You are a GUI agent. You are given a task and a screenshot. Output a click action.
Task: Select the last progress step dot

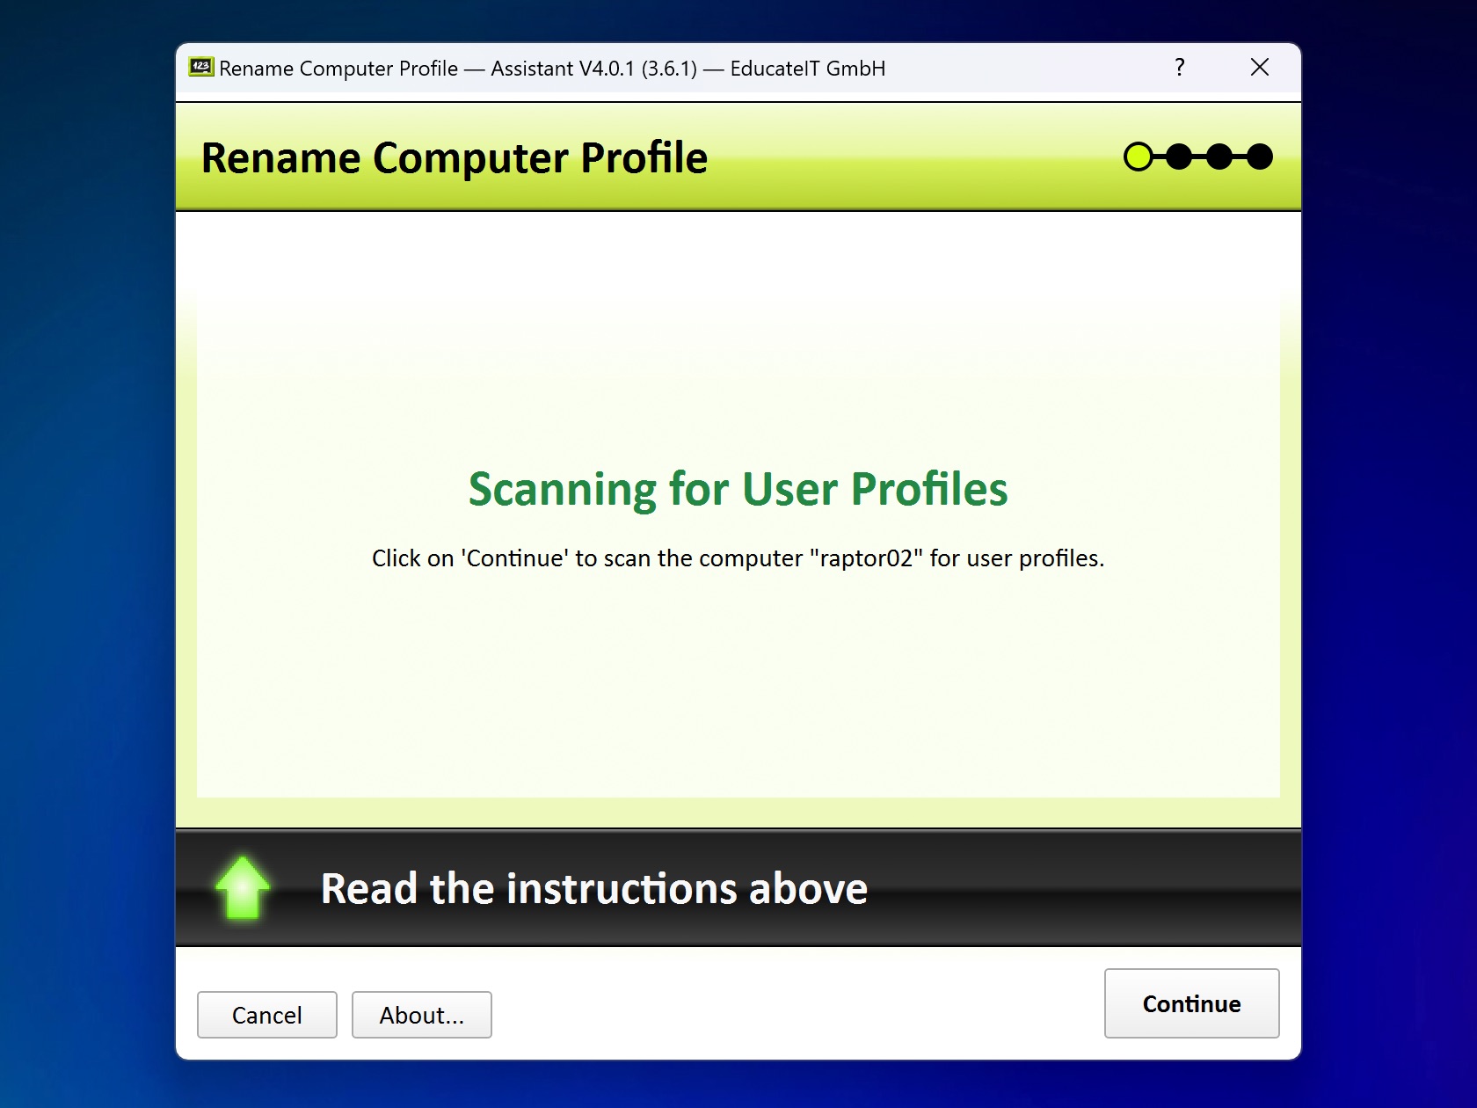click(x=1261, y=157)
